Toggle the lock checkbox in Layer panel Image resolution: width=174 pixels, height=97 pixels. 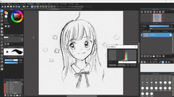(x=164, y=31)
